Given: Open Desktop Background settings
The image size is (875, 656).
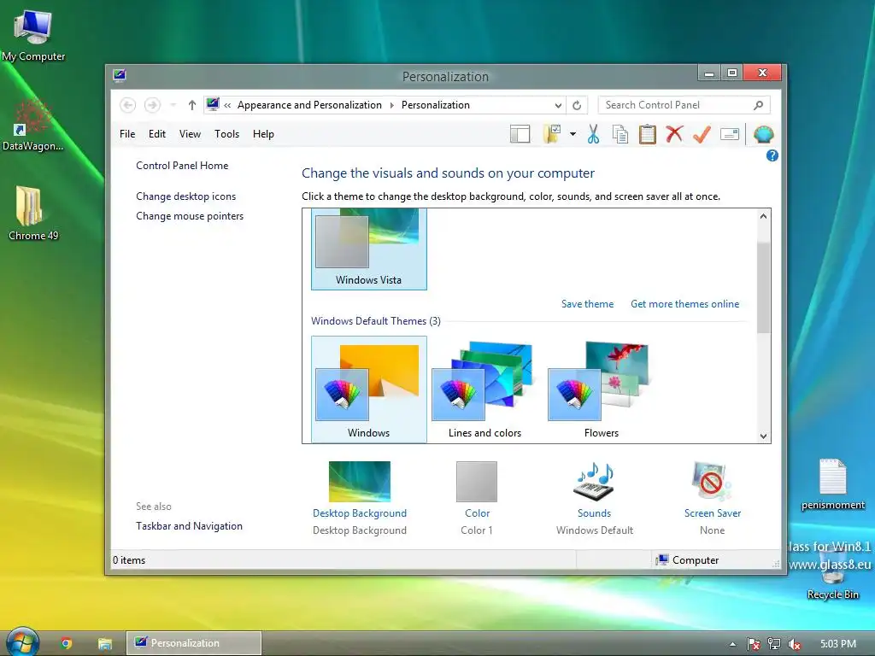Looking at the screenshot, I should (x=360, y=498).
